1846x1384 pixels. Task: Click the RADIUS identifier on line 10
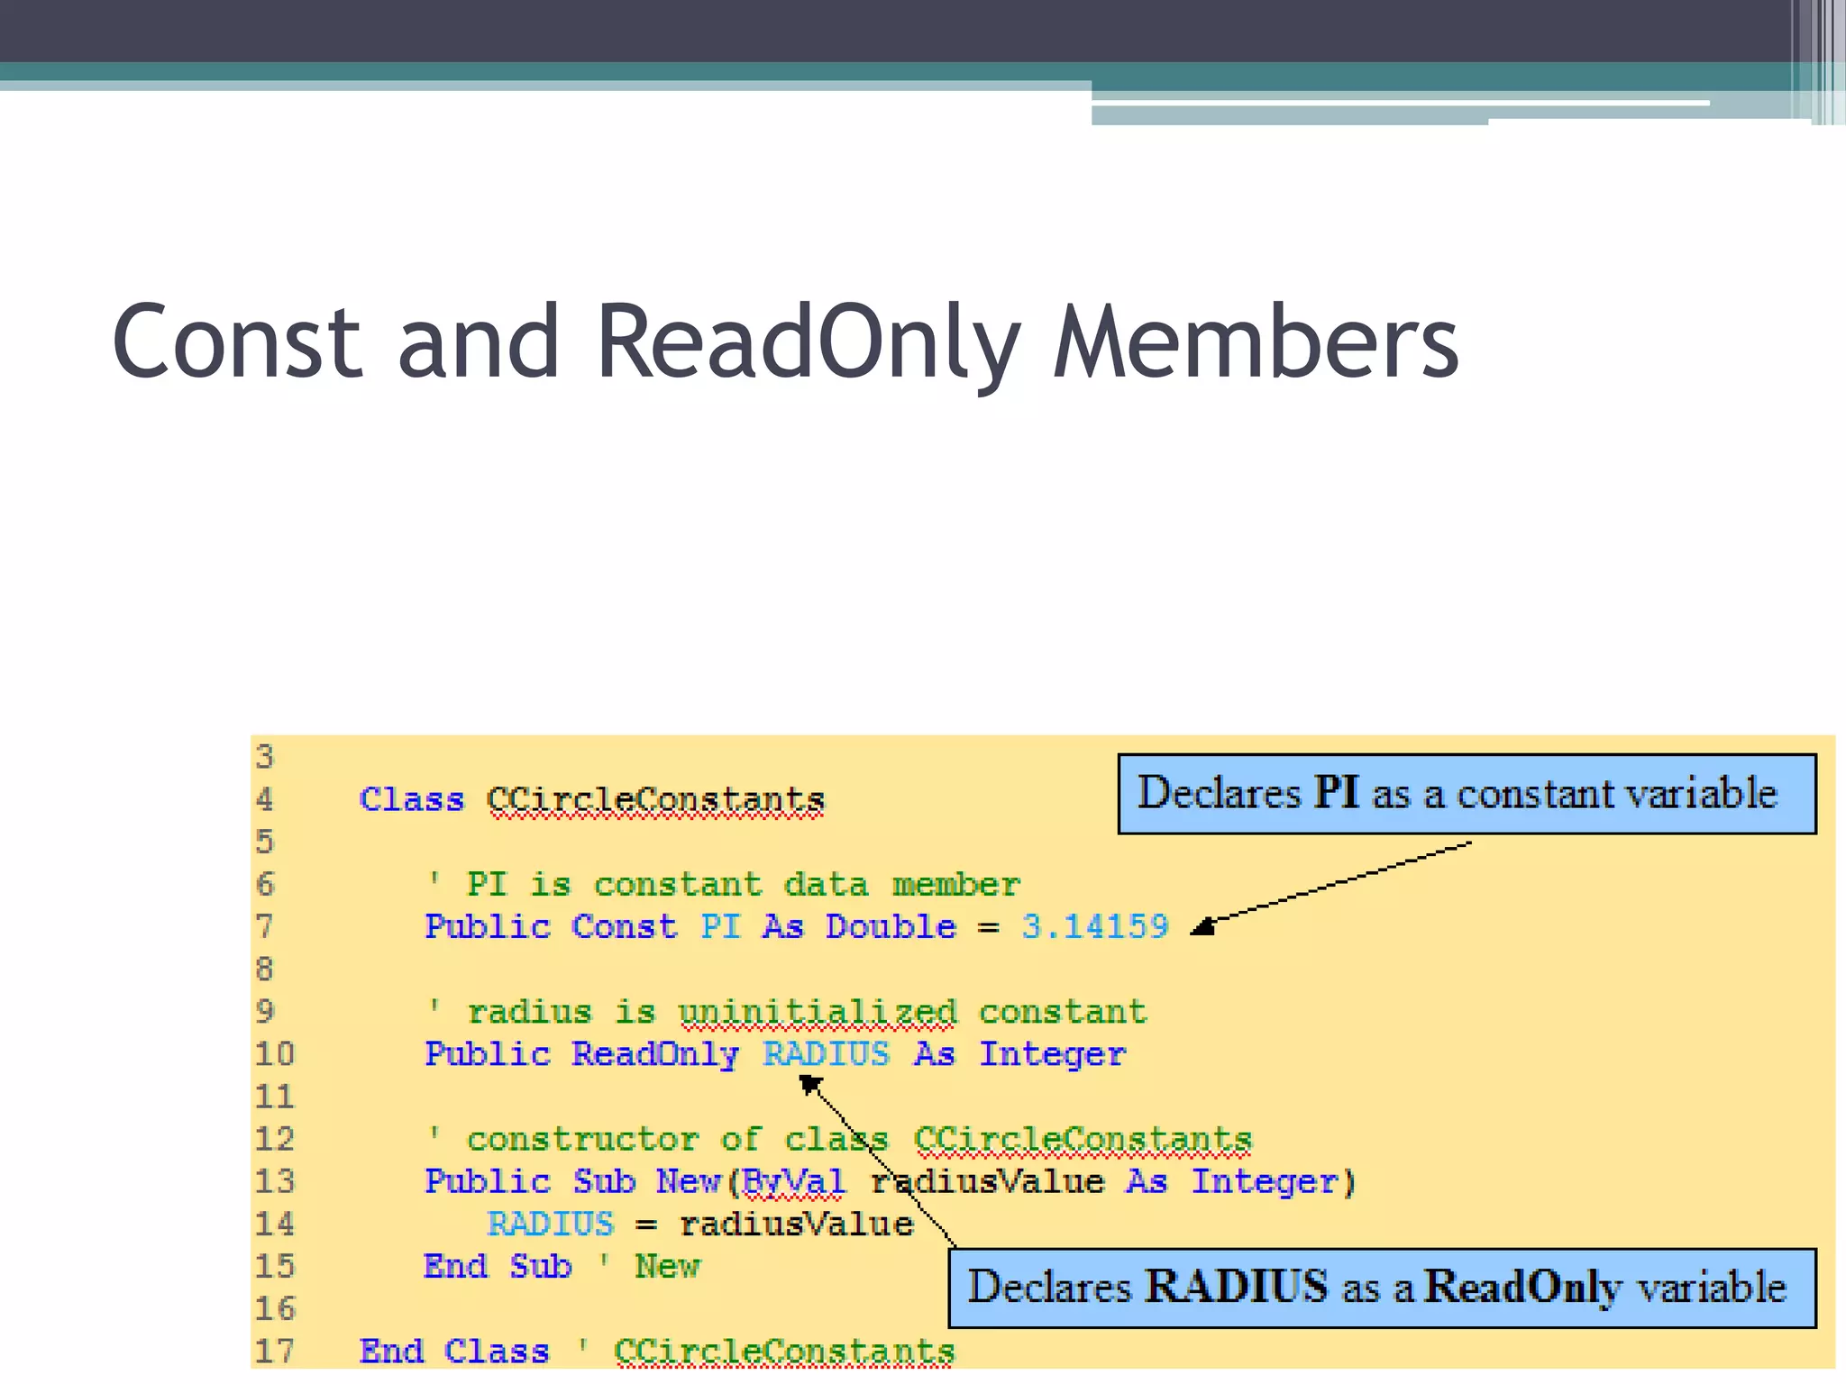(x=826, y=1054)
